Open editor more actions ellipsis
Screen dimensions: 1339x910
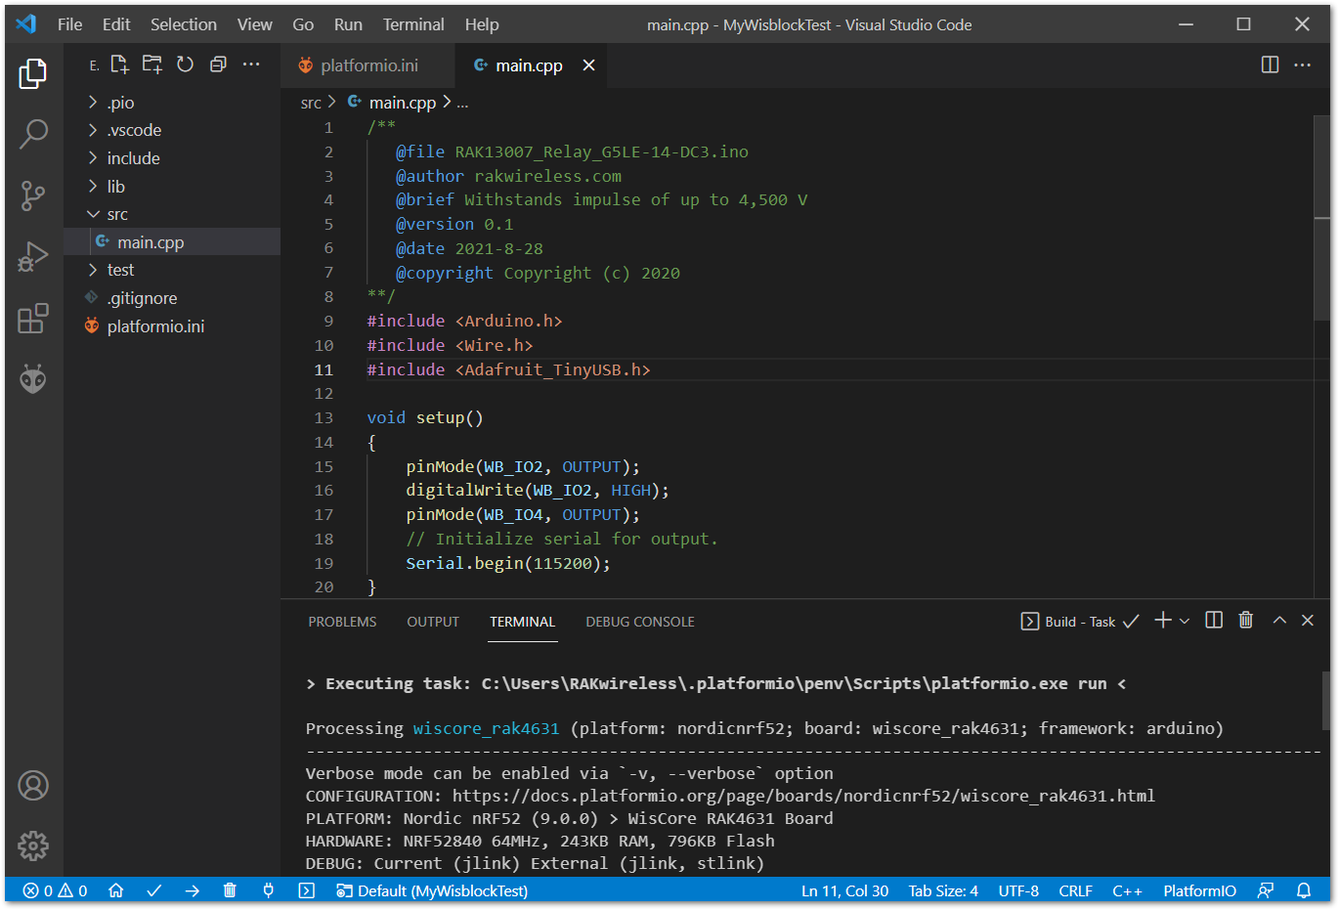[1303, 65]
